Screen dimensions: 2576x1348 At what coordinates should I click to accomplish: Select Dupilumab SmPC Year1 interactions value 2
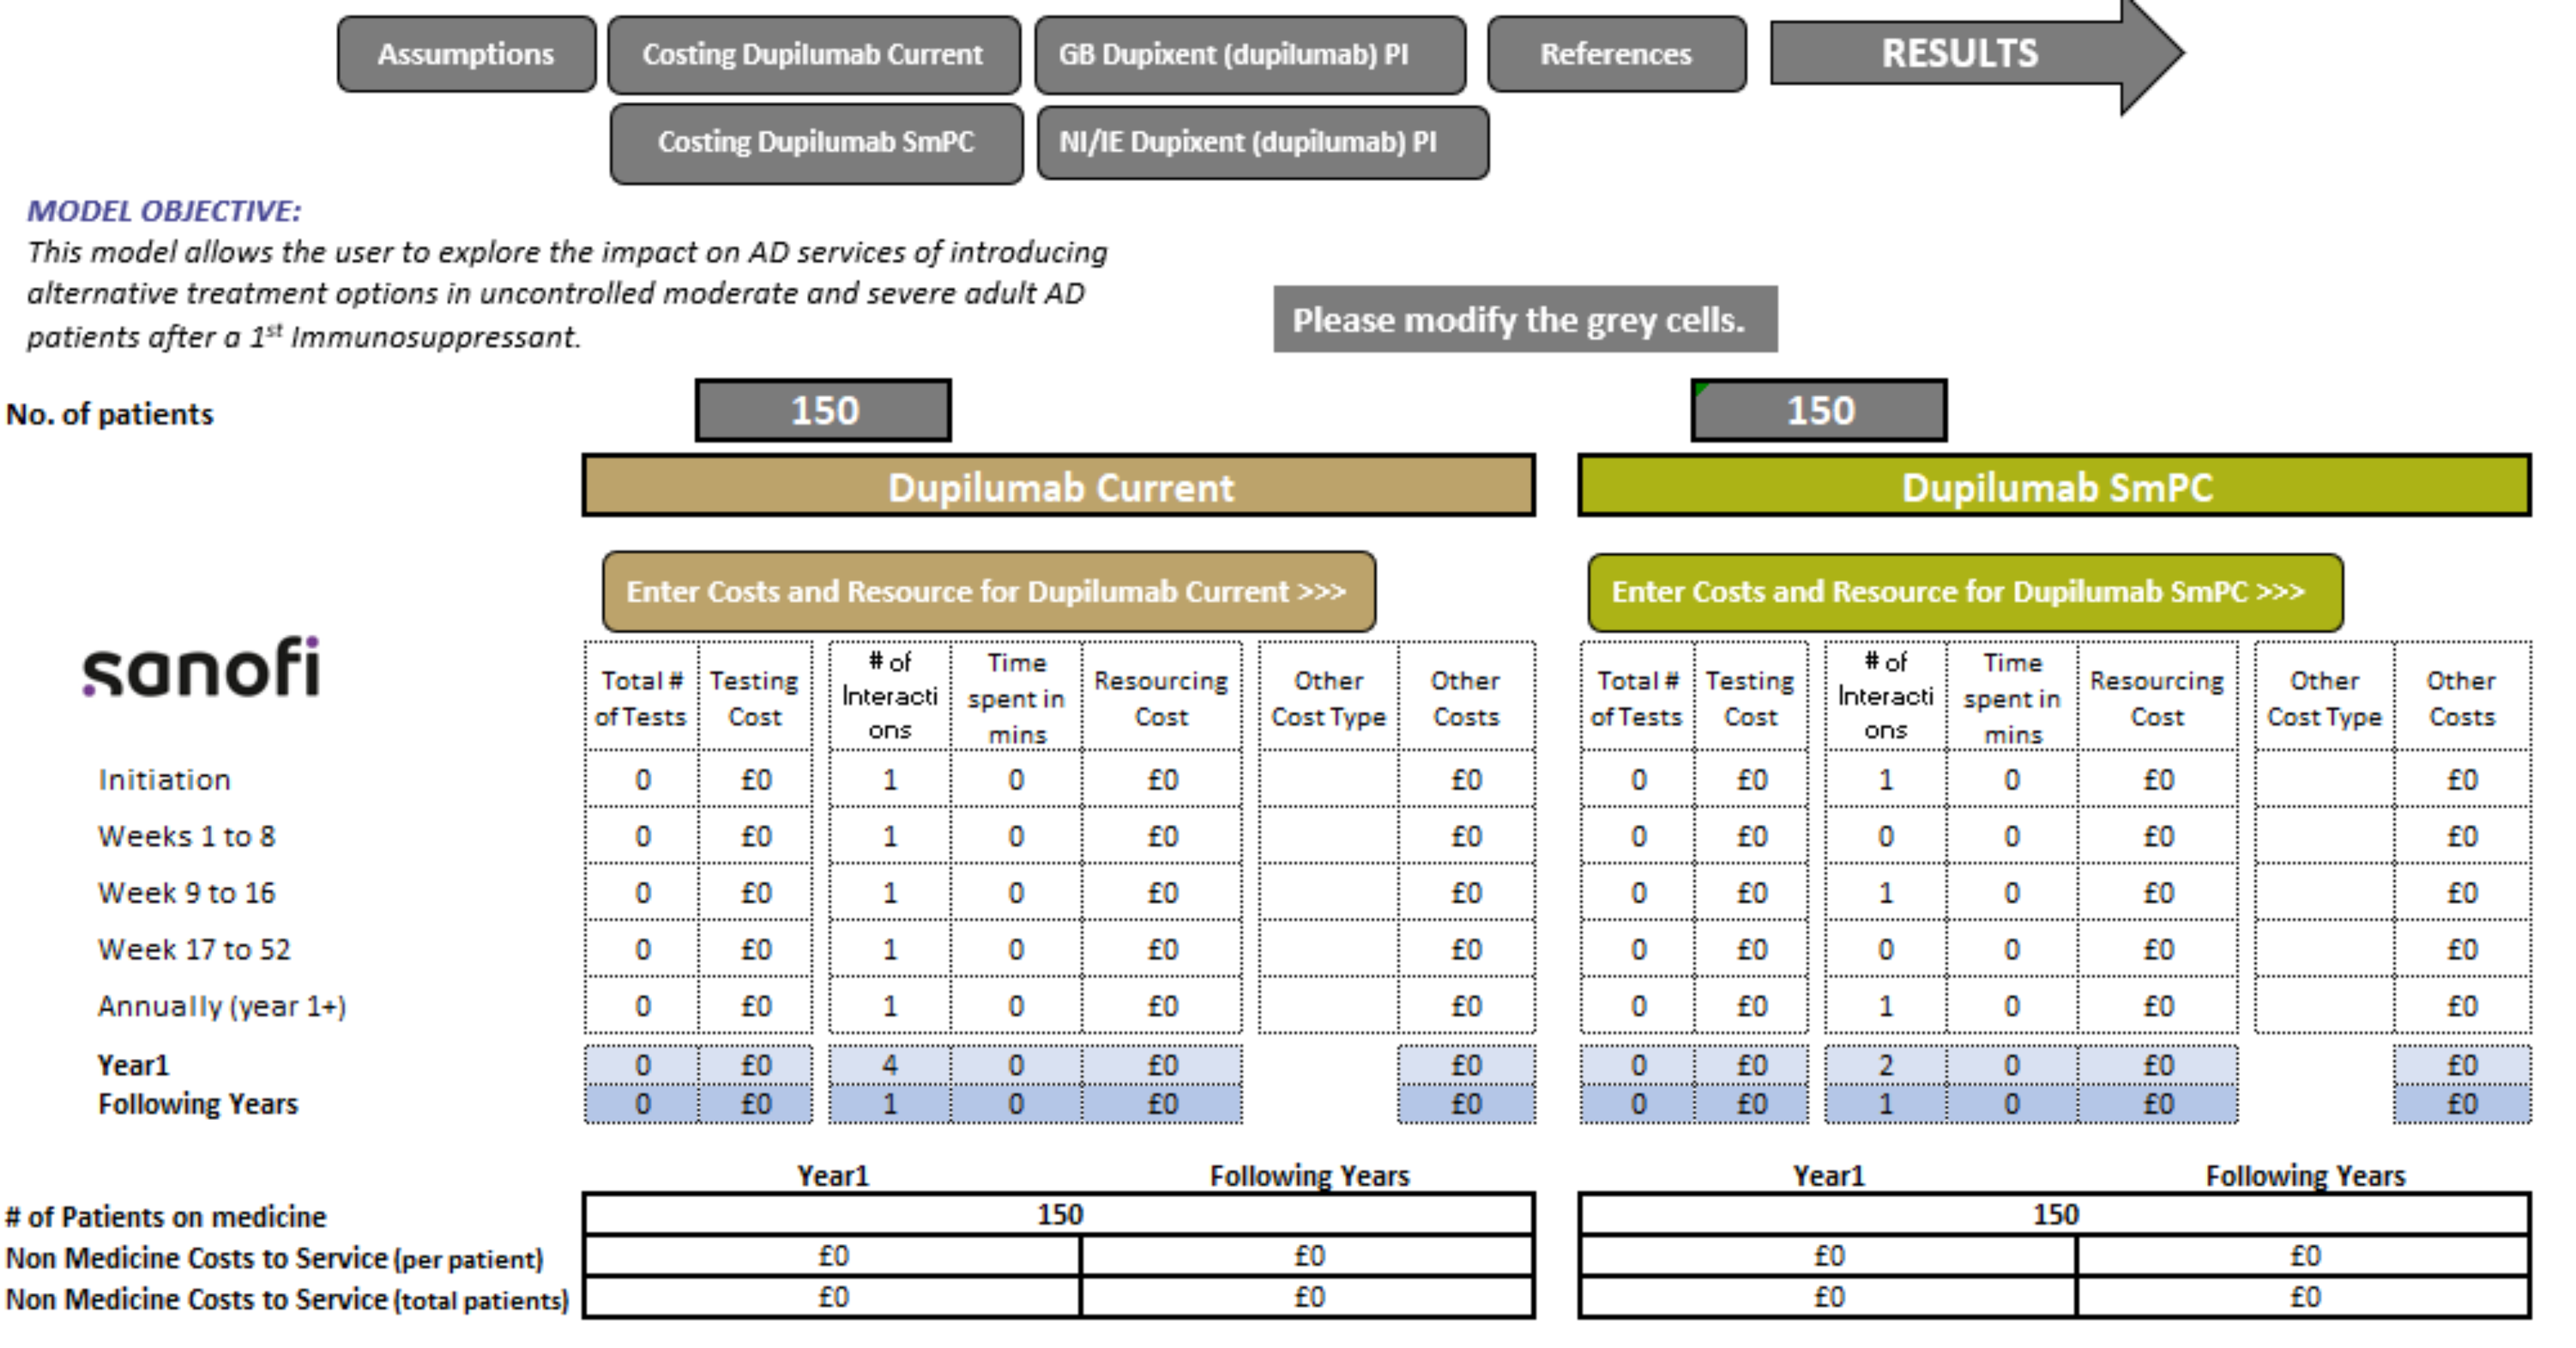1886,1065
